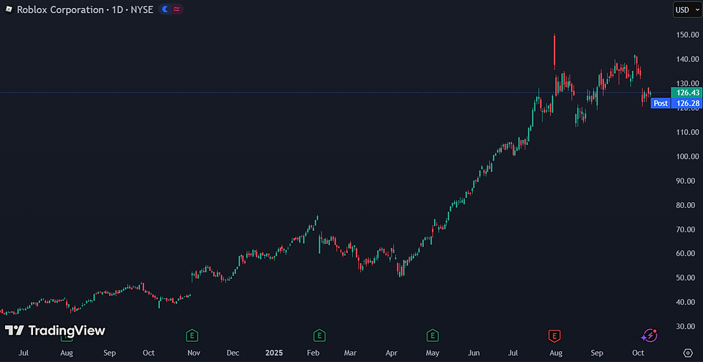The width and height of the screenshot is (703, 362).
Task: Click the May label on the time axis
Action: pos(432,353)
